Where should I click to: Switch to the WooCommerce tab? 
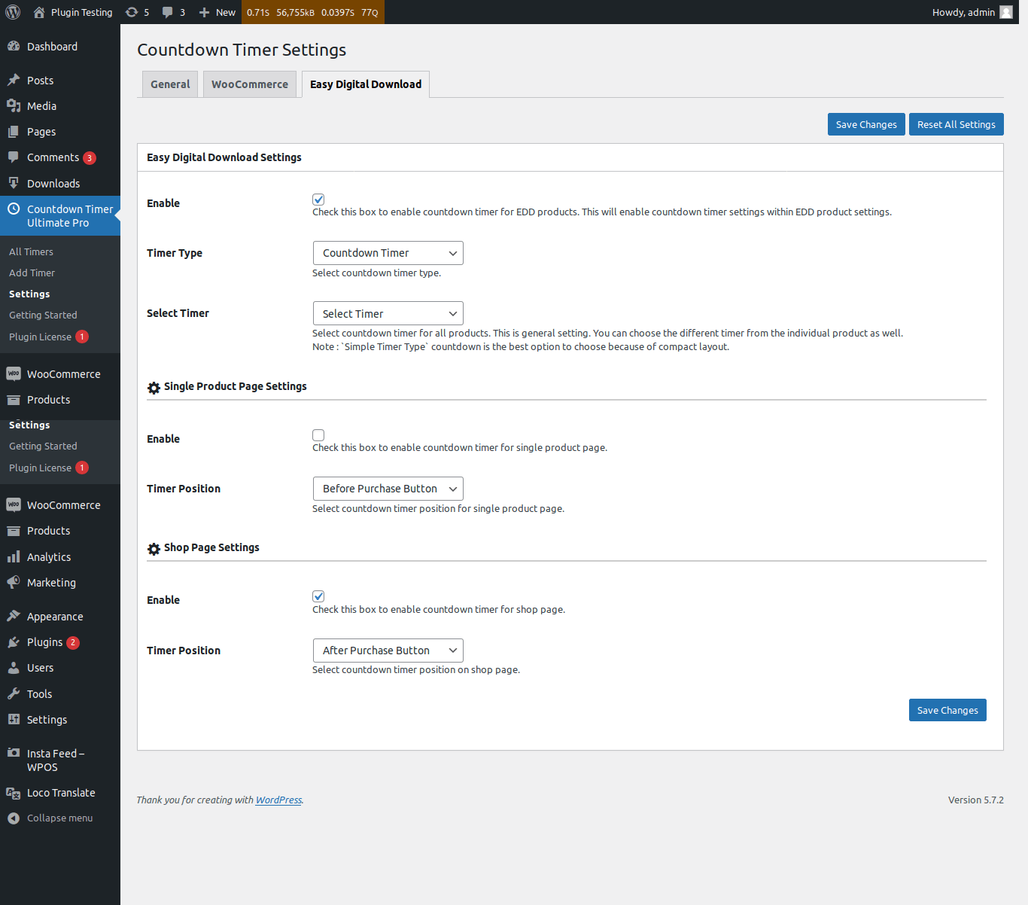pyautogui.click(x=249, y=84)
